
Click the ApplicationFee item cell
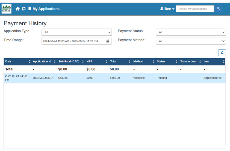(x=213, y=78)
